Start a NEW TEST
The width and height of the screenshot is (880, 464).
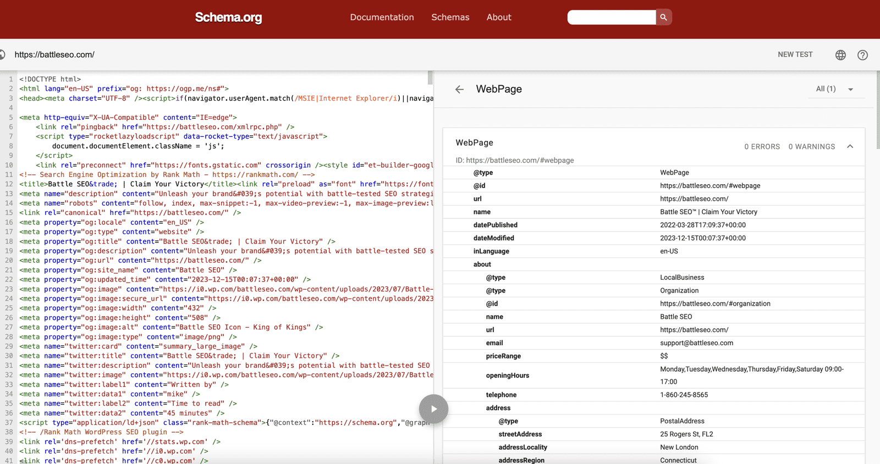(x=795, y=54)
